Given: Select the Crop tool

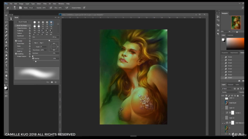Looking at the screenshot, I should [6, 29].
